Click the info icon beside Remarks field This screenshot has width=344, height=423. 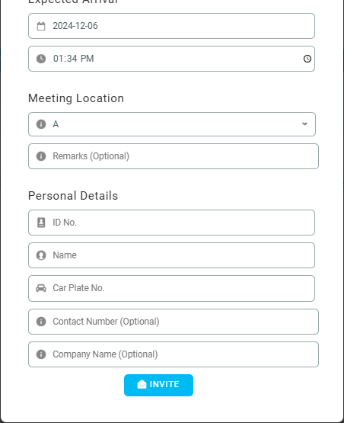(x=41, y=156)
